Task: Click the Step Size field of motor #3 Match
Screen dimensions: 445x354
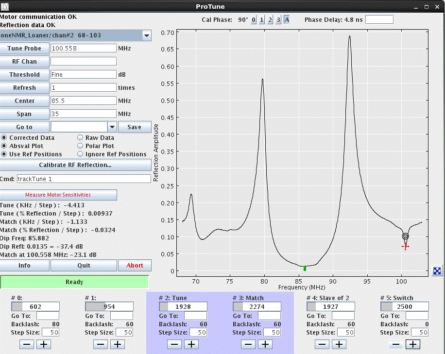Action: tap(272, 333)
